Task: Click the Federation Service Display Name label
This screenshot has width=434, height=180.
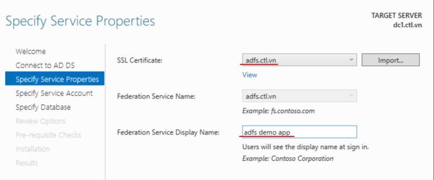Action: [x=168, y=132]
